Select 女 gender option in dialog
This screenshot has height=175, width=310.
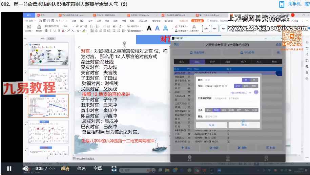pyautogui.click(x=254, y=80)
